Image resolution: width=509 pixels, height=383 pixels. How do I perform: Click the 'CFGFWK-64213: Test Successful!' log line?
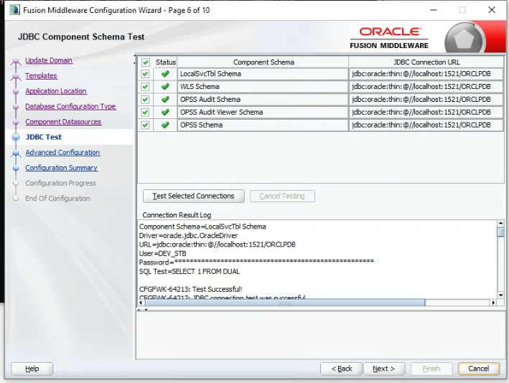coord(190,289)
